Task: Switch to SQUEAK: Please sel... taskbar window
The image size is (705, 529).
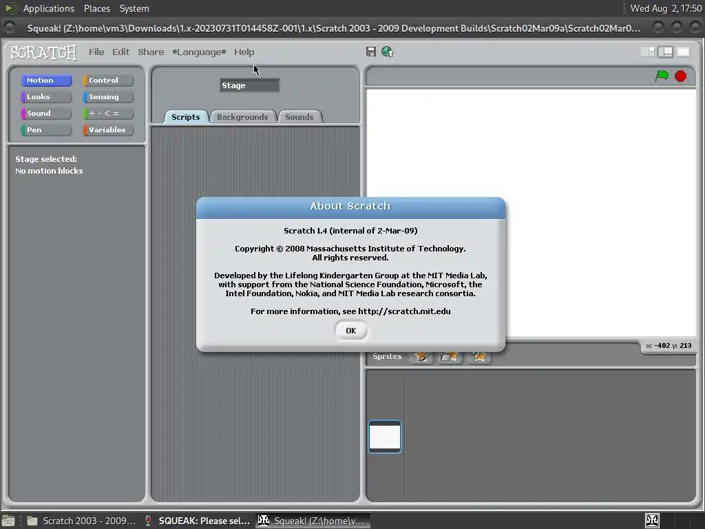Action: point(197,521)
